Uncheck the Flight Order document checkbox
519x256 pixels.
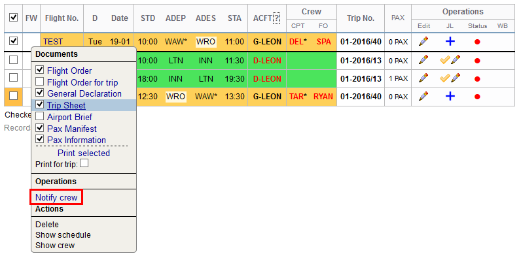click(40, 70)
